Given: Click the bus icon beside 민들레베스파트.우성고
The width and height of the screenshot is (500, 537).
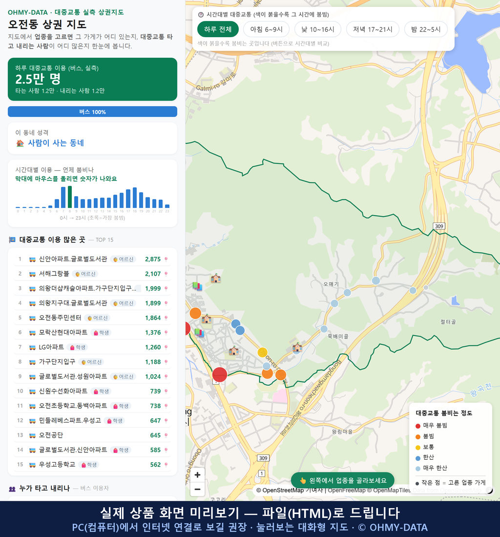Looking at the screenshot, I should (33, 421).
